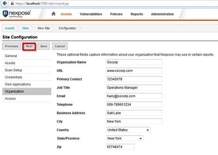This screenshot has height=155, width=218.
Task: Click the Job Title field
Action: tap(134, 88)
